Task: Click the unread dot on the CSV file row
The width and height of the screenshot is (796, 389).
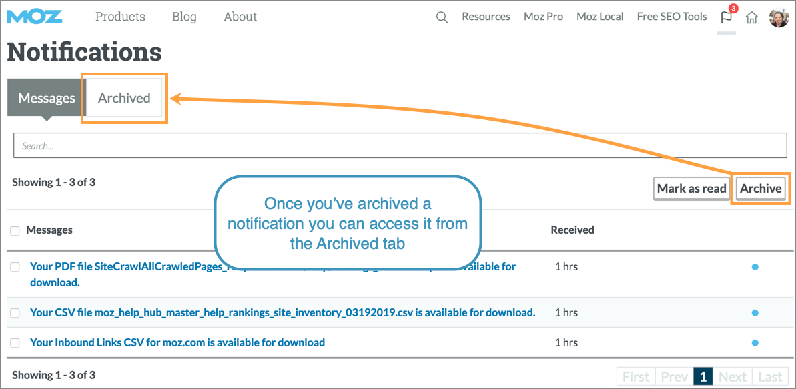Action: click(x=755, y=312)
